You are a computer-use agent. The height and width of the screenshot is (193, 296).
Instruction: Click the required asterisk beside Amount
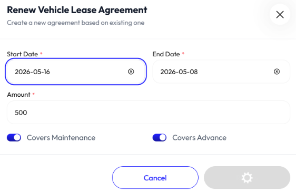click(x=34, y=94)
